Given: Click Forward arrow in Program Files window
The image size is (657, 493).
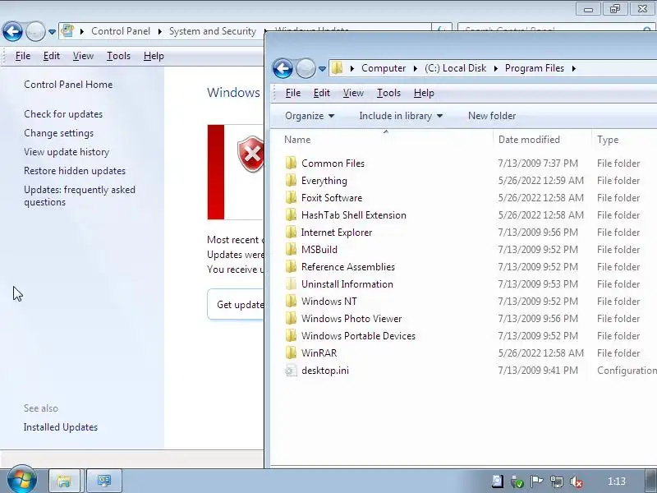Looking at the screenshot, I should [x=306, y=68].
